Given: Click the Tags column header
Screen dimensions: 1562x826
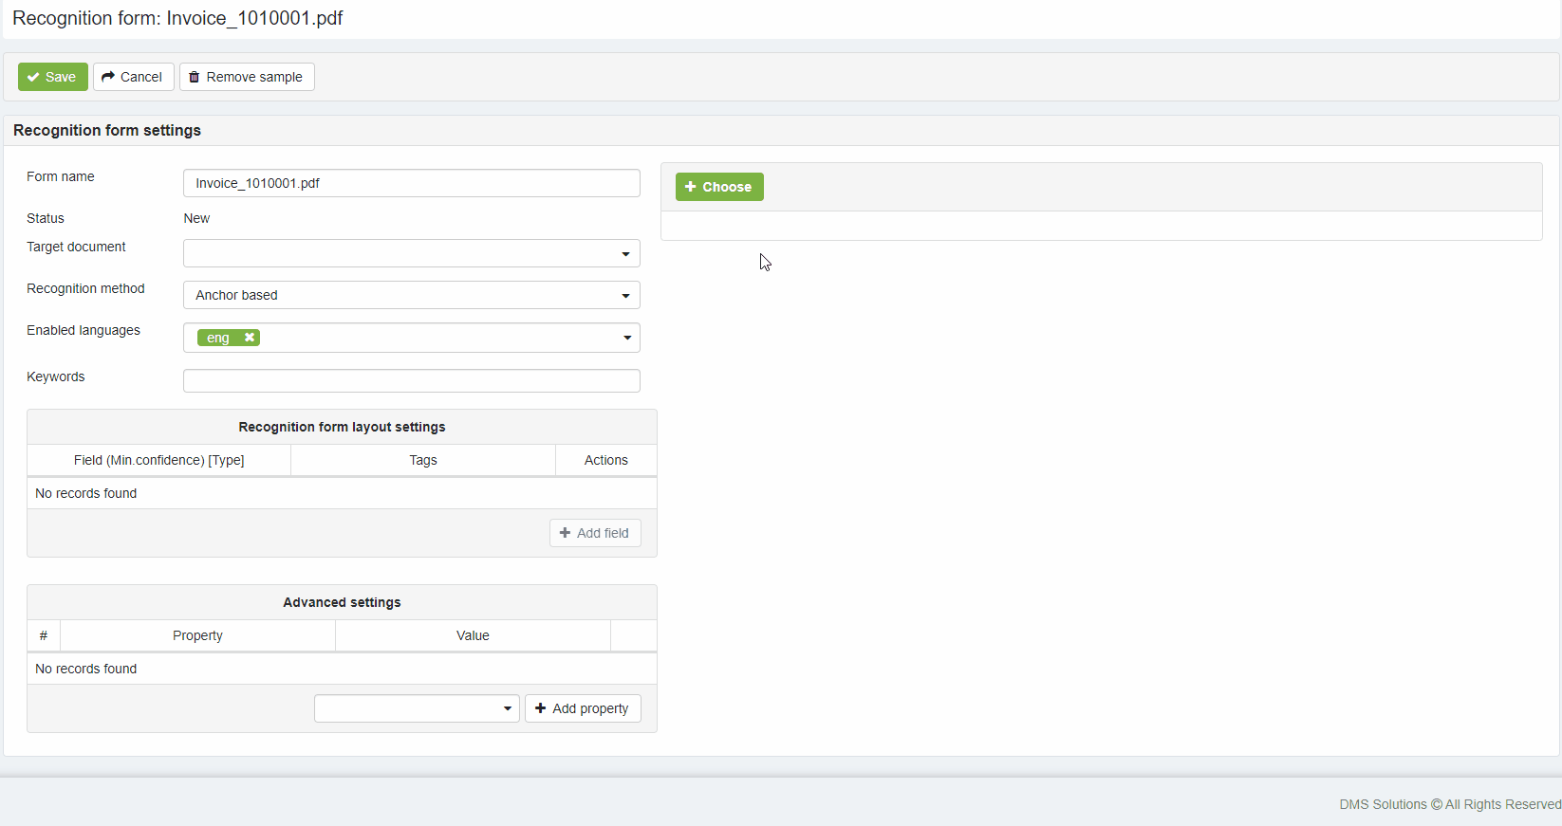Looking at the screenshot, I should coord(423,460).
